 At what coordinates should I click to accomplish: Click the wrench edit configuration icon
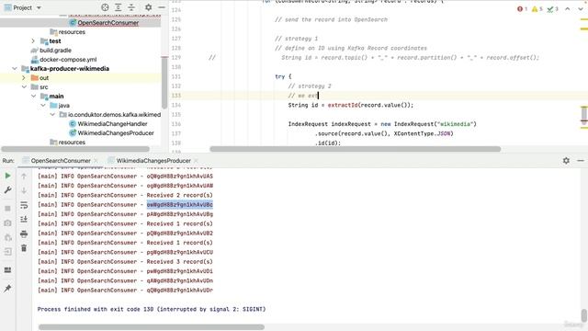[7, 190]
